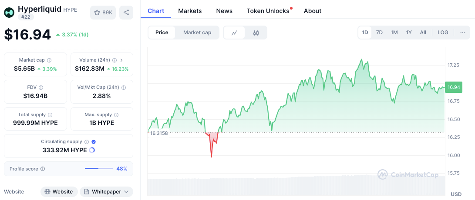The image size is (475, 200).
Task: Show Total supply info icon
Action: point(50,115)
